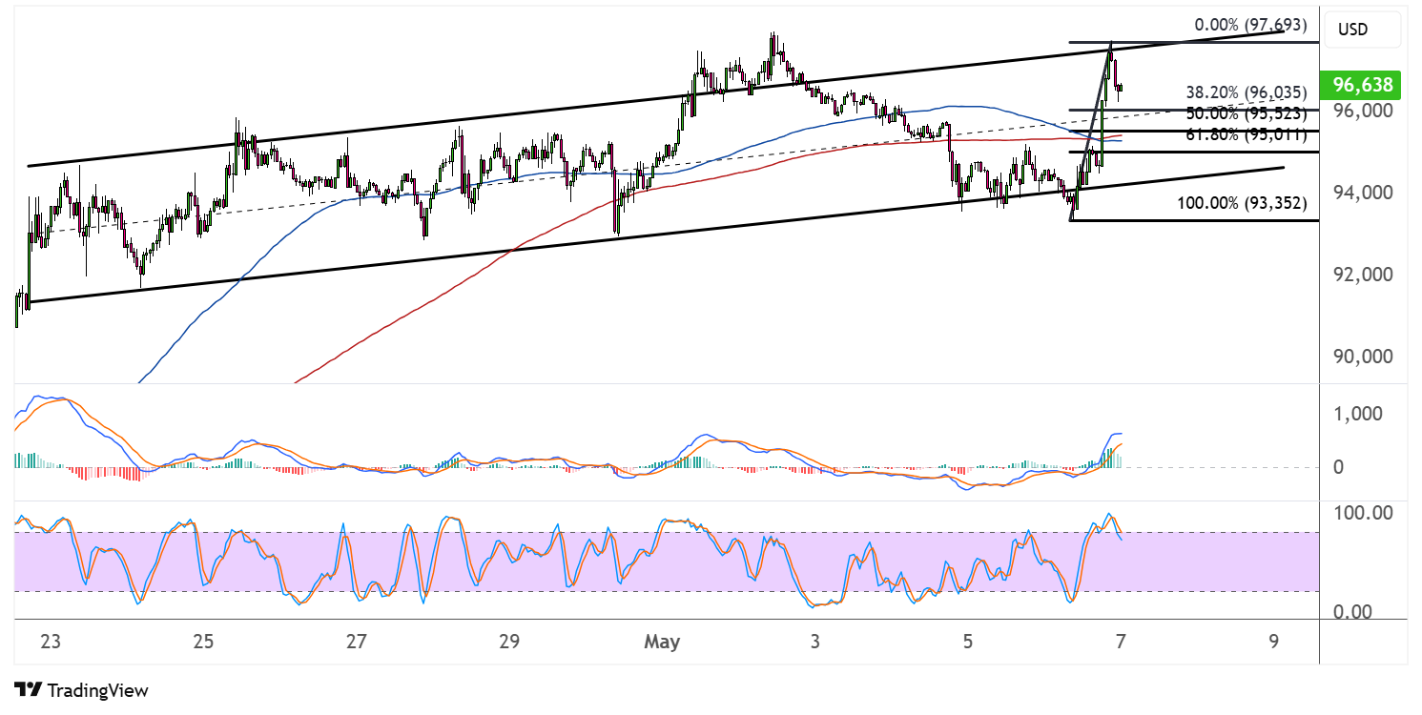The width and height of the screenshot is (1422, 715).
Task: Click the May label on time axis
Action: click(662, 642)
